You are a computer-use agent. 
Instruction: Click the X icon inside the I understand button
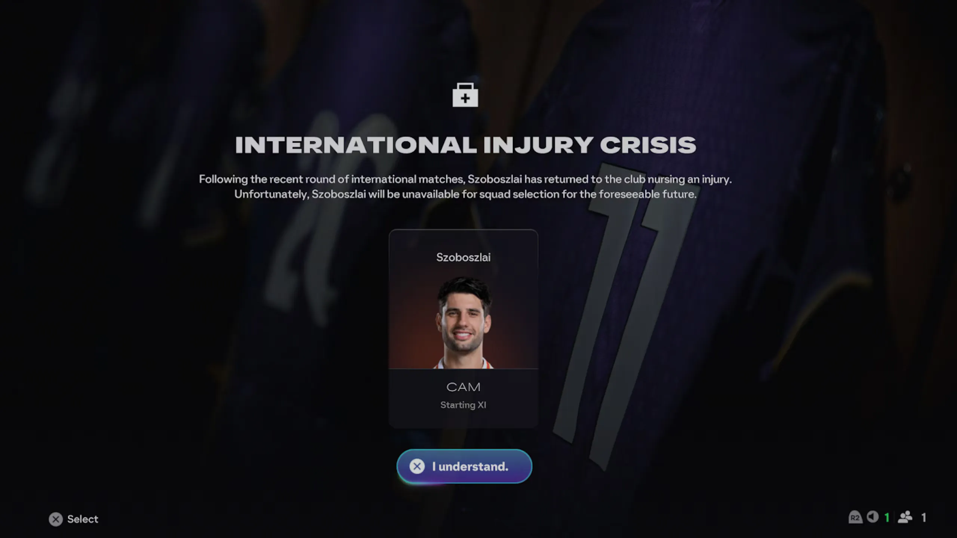[417, 466]
